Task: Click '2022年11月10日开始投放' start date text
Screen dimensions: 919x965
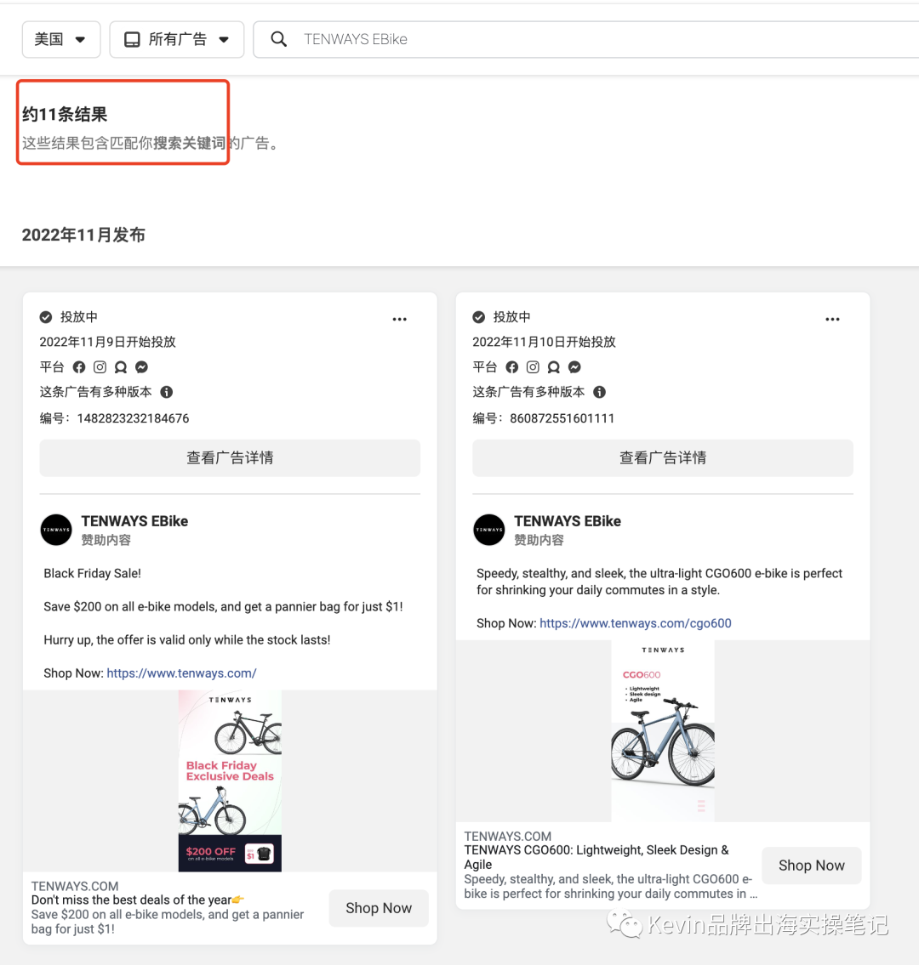Action: [x=544, y=342]
